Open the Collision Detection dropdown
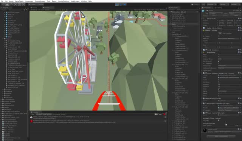Viewport: 242px width, 141px height. tap(230, 68)
